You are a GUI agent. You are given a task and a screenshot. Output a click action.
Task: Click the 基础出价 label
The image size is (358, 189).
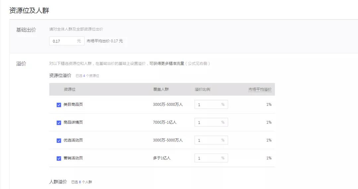(26, 30)
